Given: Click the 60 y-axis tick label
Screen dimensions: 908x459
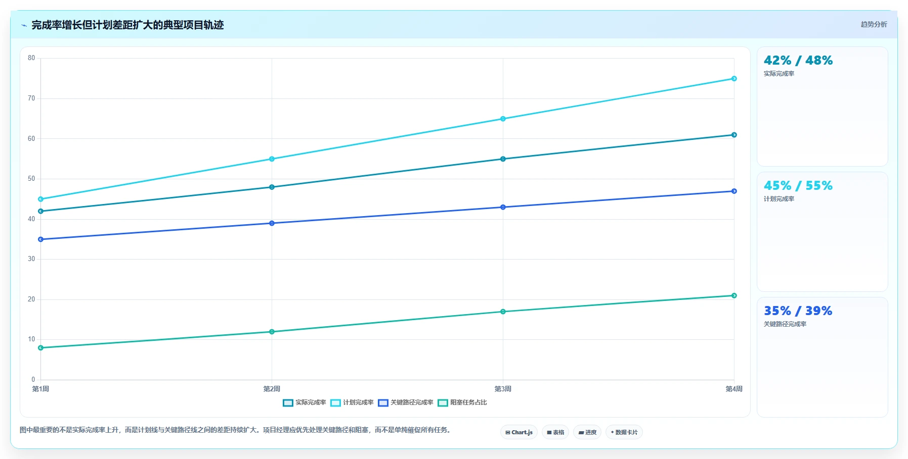Looking at the screenshot, I should [x=31, y=138].
